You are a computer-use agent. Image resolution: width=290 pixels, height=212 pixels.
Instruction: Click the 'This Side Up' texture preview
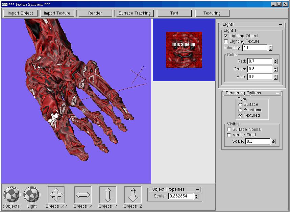(x=184, y=50)
